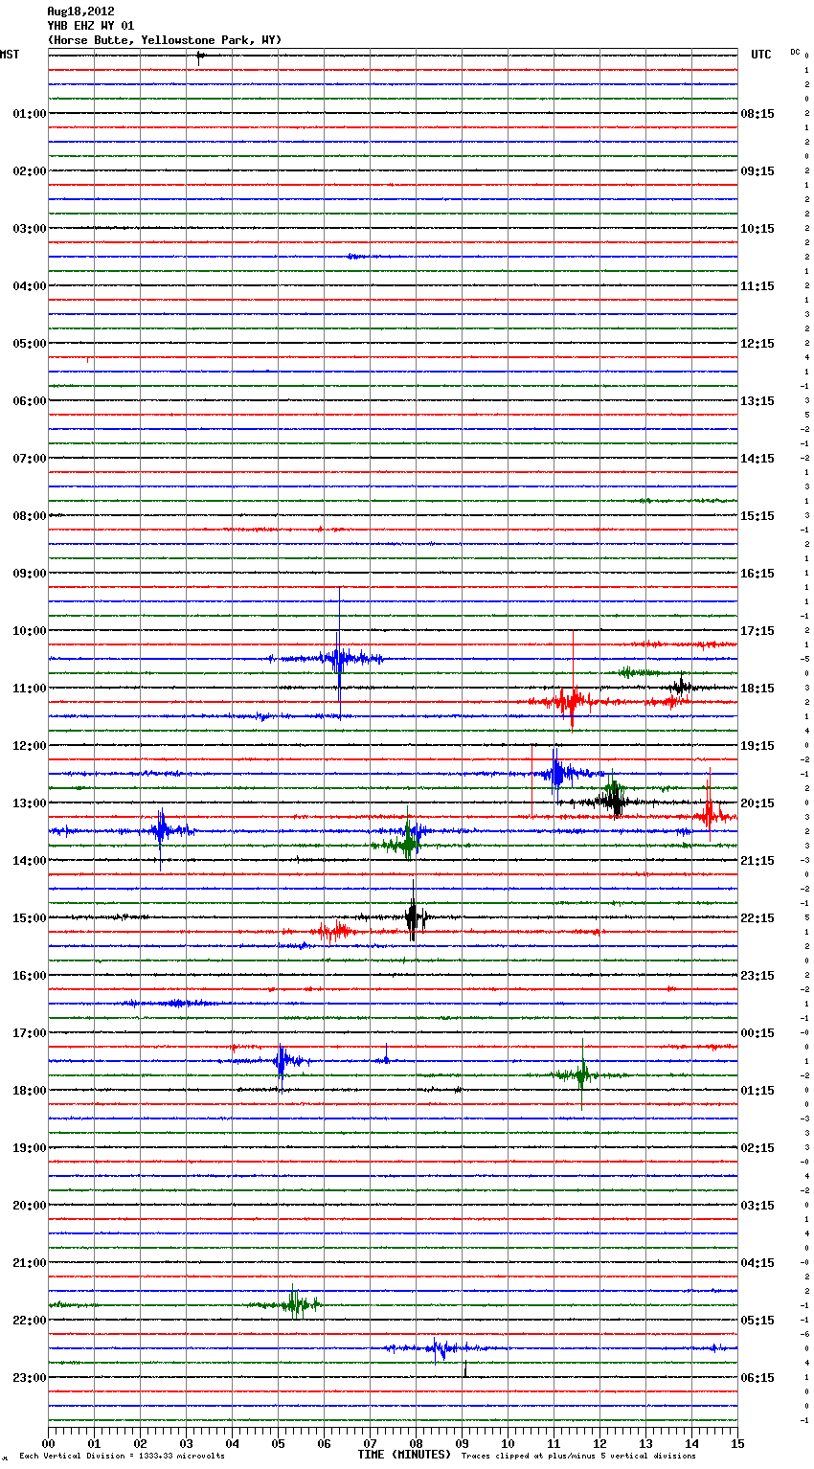The height and width of the screenshot is (1469, 814).
Task: Click the '02:15' UTC time label
Action: (x=757, y=1147)
